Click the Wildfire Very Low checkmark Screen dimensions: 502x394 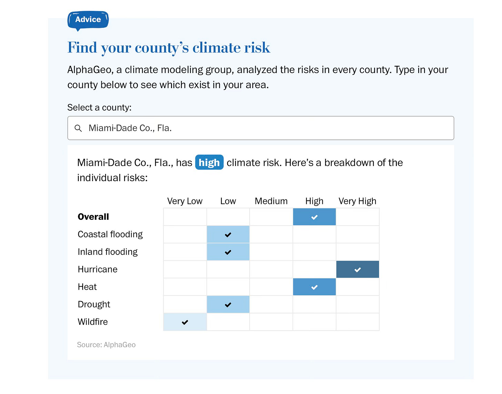(x=185, y=322)
